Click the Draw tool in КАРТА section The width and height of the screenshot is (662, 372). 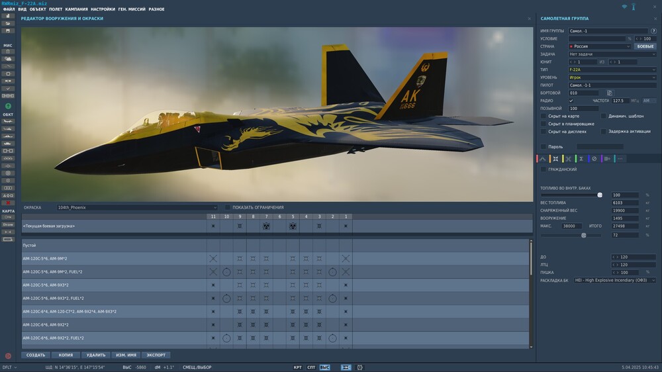(7, 224)
